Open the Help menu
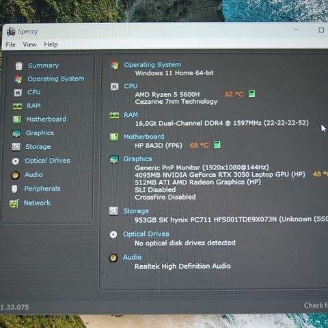 (51, 44)
